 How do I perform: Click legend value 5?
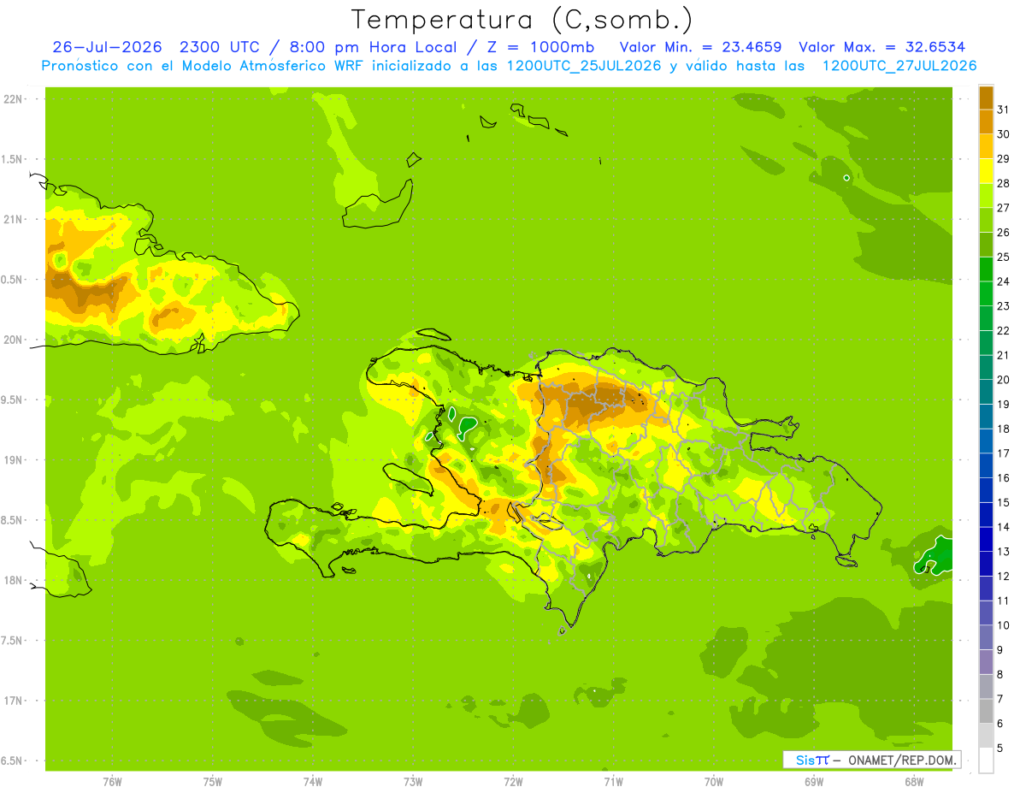click(1000, 749)
